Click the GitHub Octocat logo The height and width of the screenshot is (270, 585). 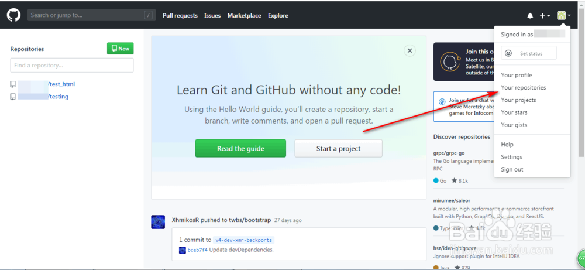[x=14, y=15]
